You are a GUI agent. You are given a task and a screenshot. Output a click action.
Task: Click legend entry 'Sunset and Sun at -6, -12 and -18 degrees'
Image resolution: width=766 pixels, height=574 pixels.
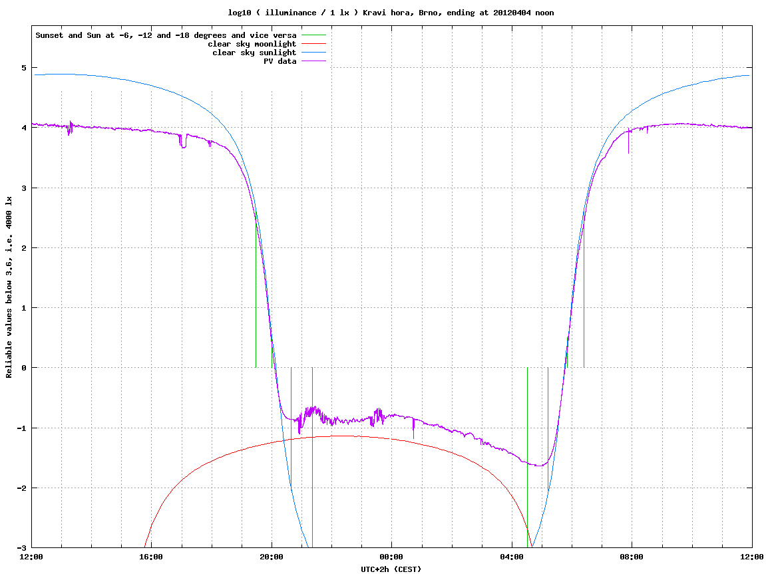click(x=166, y=35)
